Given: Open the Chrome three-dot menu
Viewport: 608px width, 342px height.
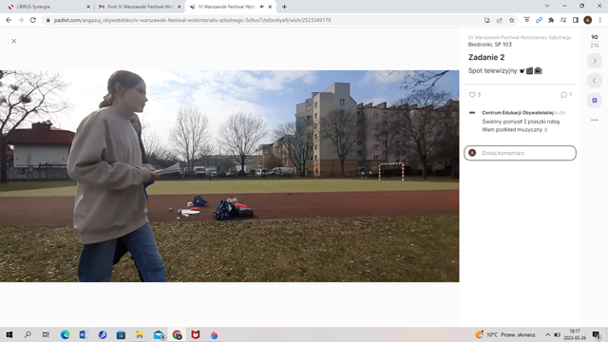Looking at the screenshot, I should pos(599,20).
